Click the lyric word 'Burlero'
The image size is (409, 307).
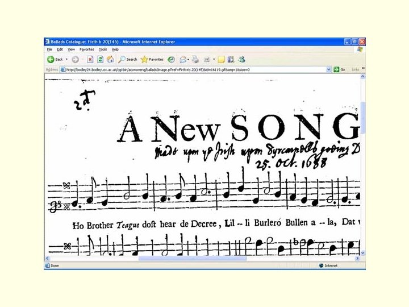pyautogui.click(x=268, y=223)
